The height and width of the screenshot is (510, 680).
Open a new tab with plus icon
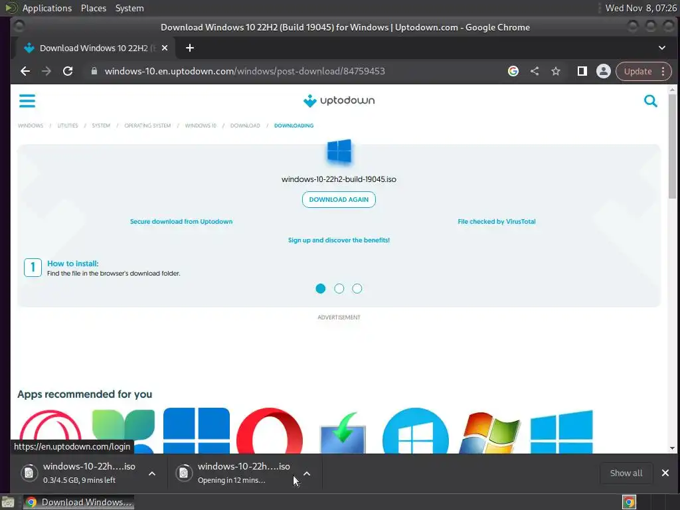(x=189, y=48)
